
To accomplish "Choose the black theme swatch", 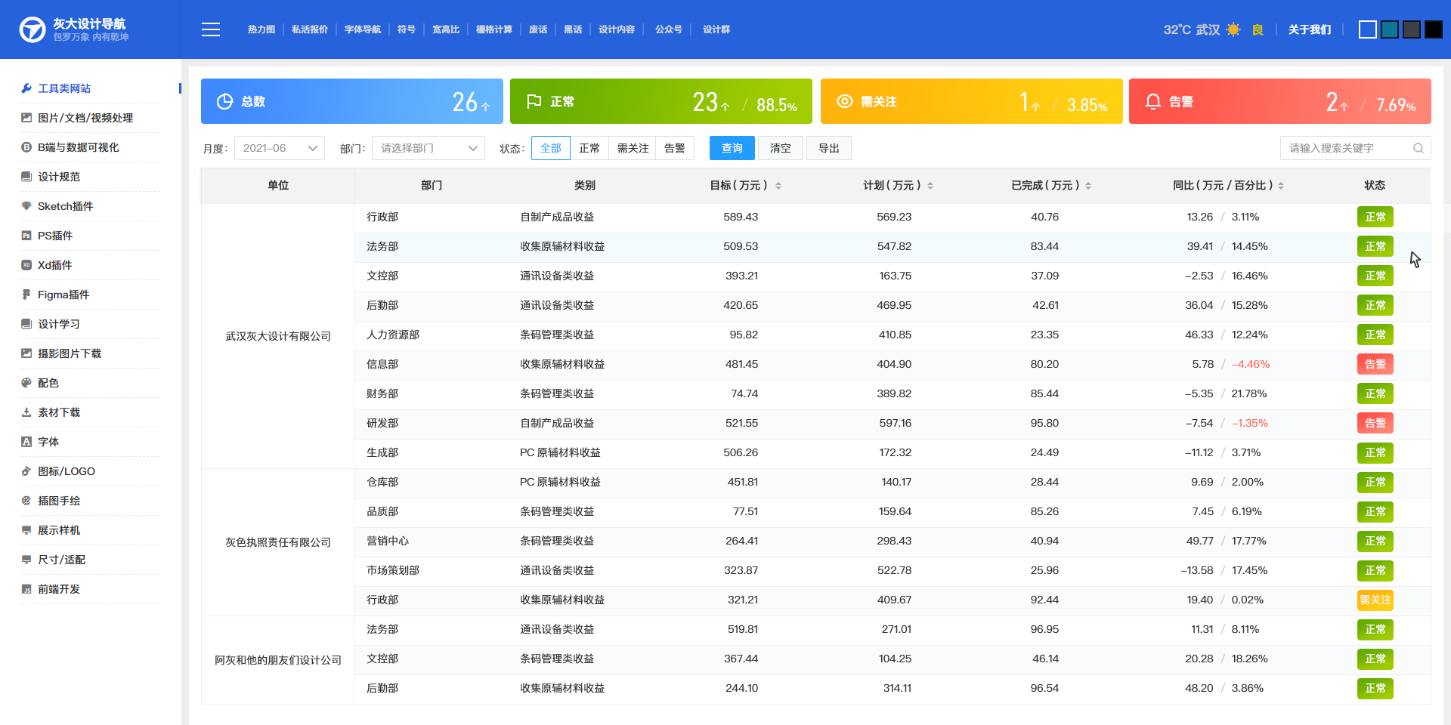I will click(x=1434, y=29).
